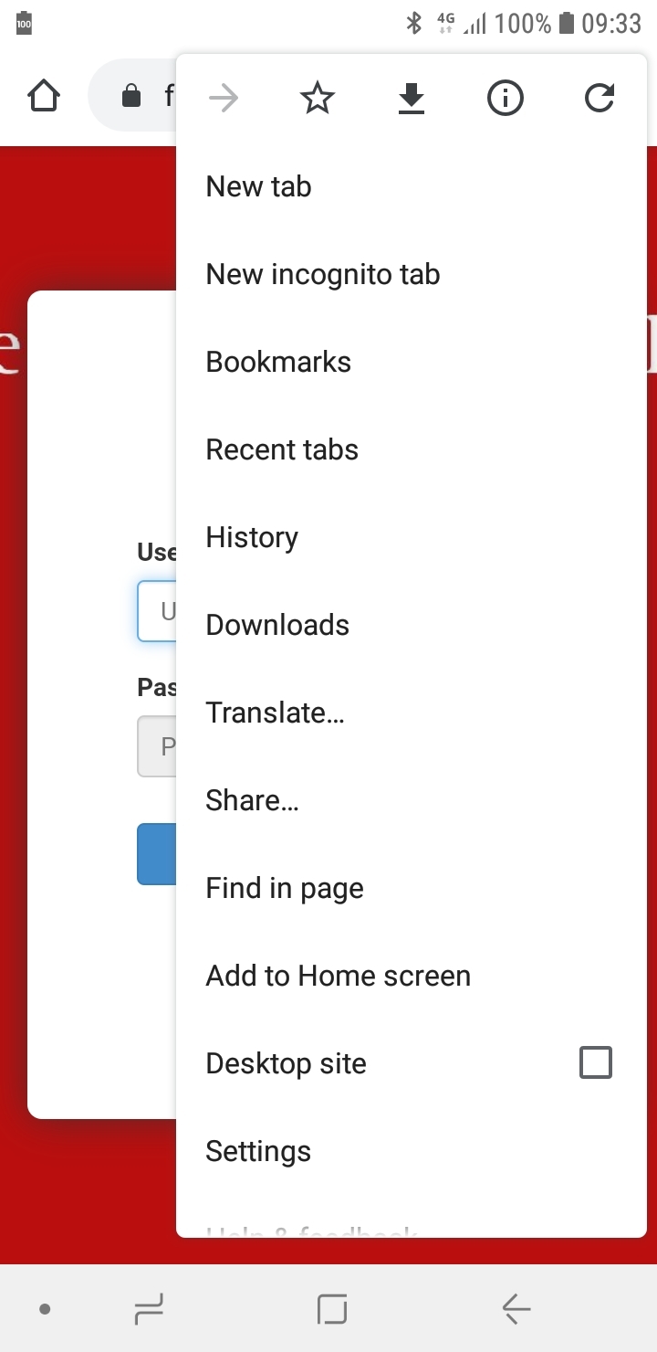
Task: Tap the Username input field
Action: (157, 611)
